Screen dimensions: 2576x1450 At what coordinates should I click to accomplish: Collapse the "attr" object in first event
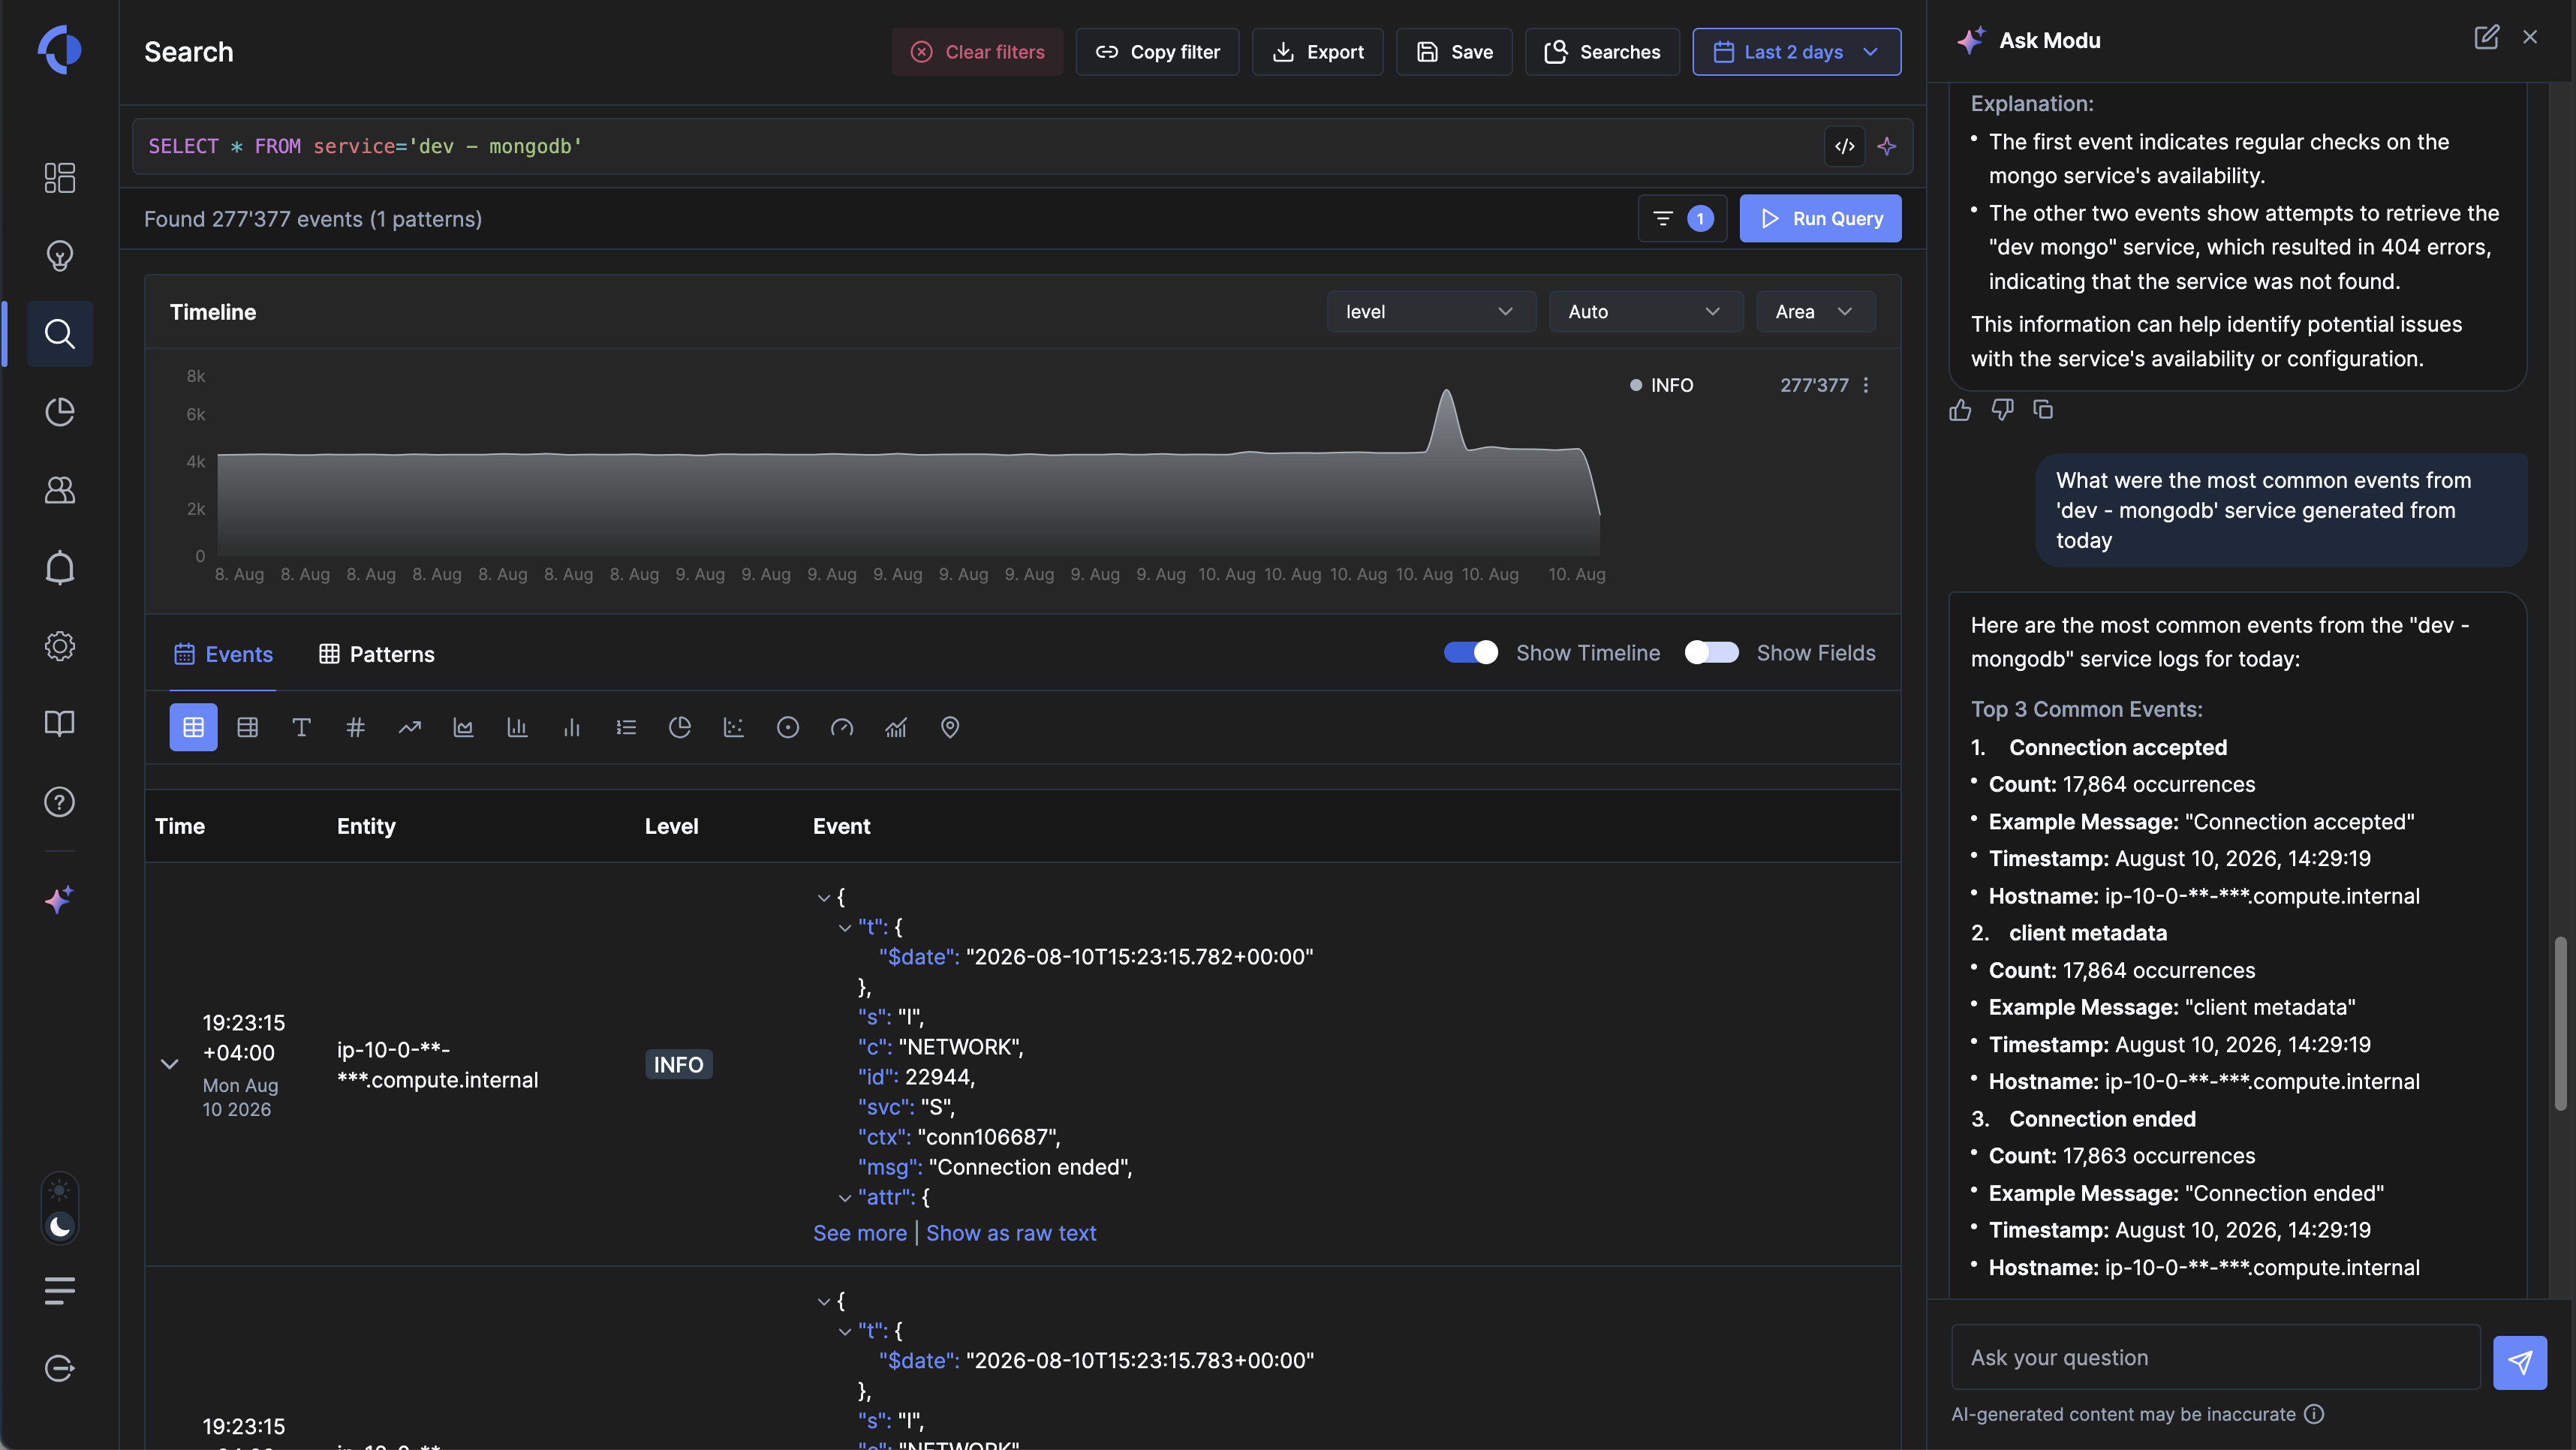tap(845, 1198)
